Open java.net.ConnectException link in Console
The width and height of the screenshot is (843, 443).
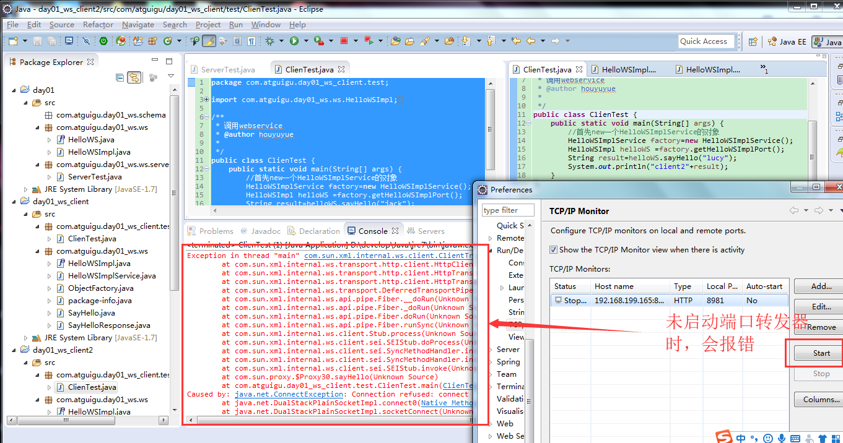[289, 394]
